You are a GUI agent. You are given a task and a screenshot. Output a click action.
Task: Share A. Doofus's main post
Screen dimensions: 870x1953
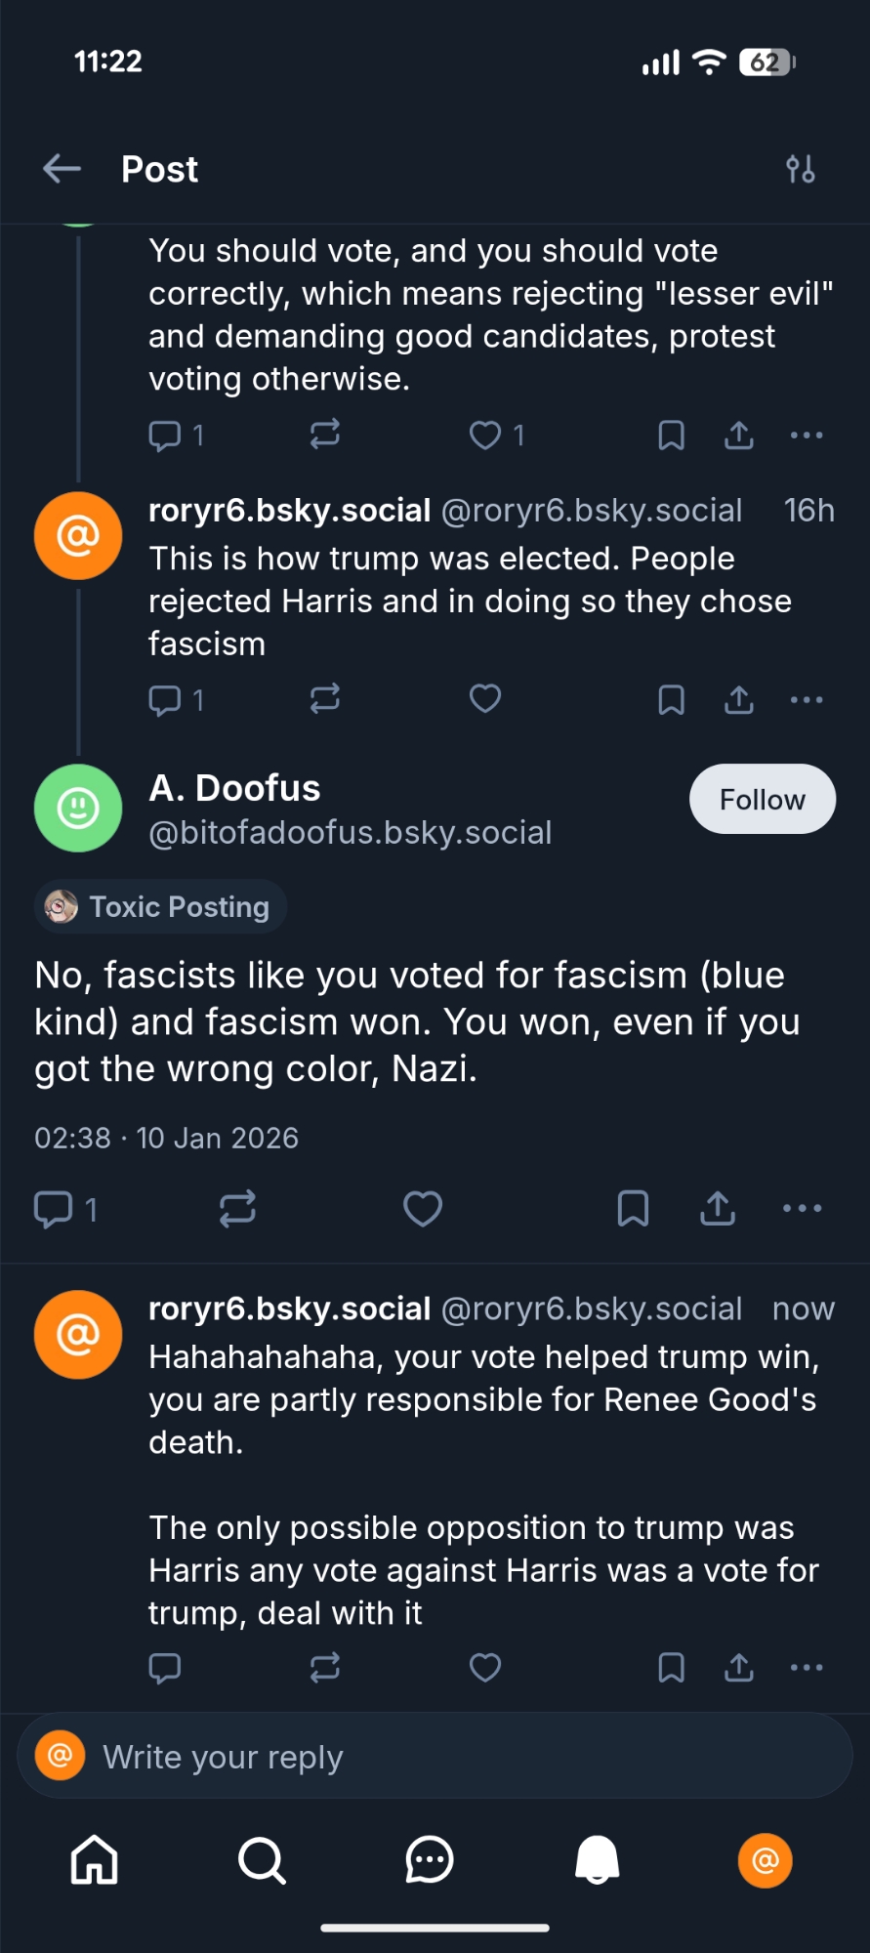click(x=718, y=1209)
